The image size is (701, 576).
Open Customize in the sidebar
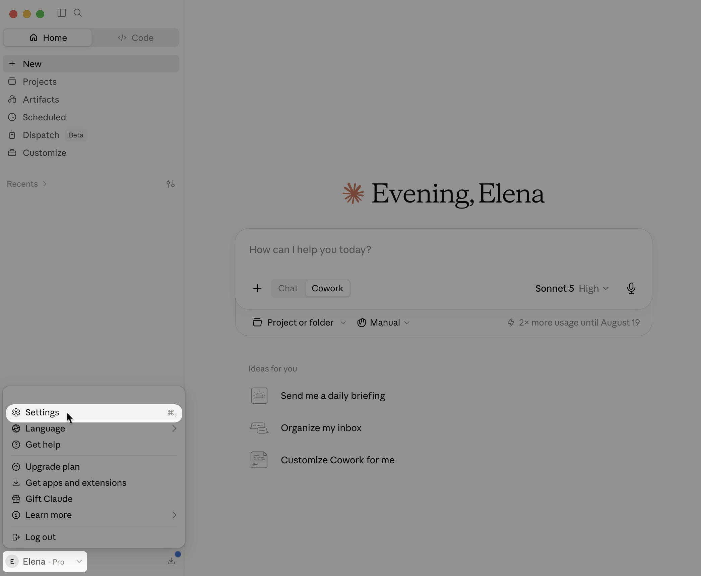(x=91, y=153)
